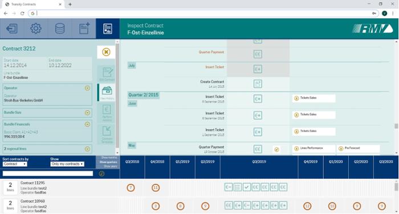Click circled 11 badge for Contract 11295

156,188
